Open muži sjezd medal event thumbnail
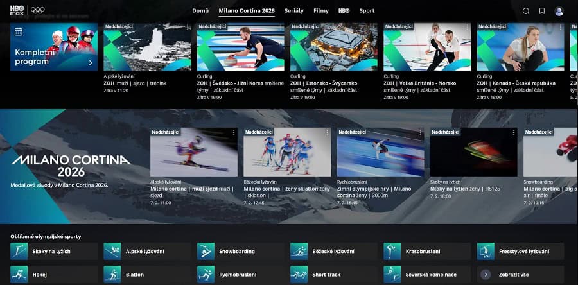The height and width of the screenshot is (285, 578). point(194,152)
